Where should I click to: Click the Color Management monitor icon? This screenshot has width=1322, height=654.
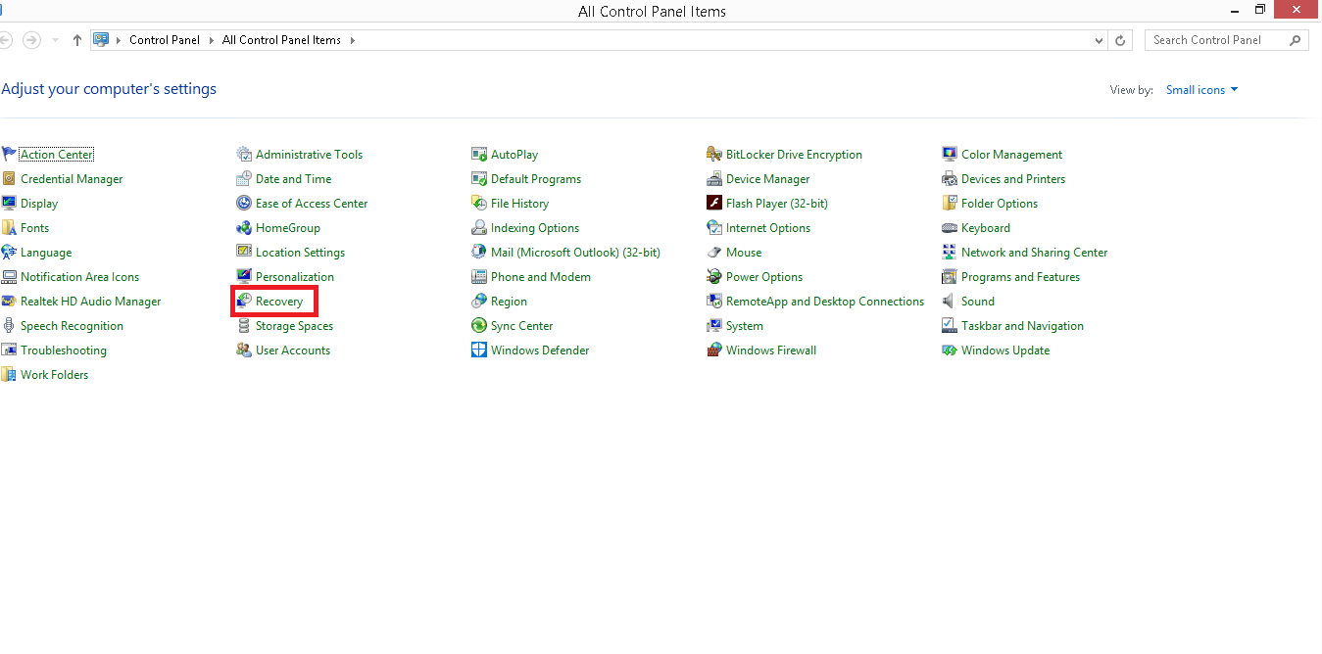pos(950,154)
